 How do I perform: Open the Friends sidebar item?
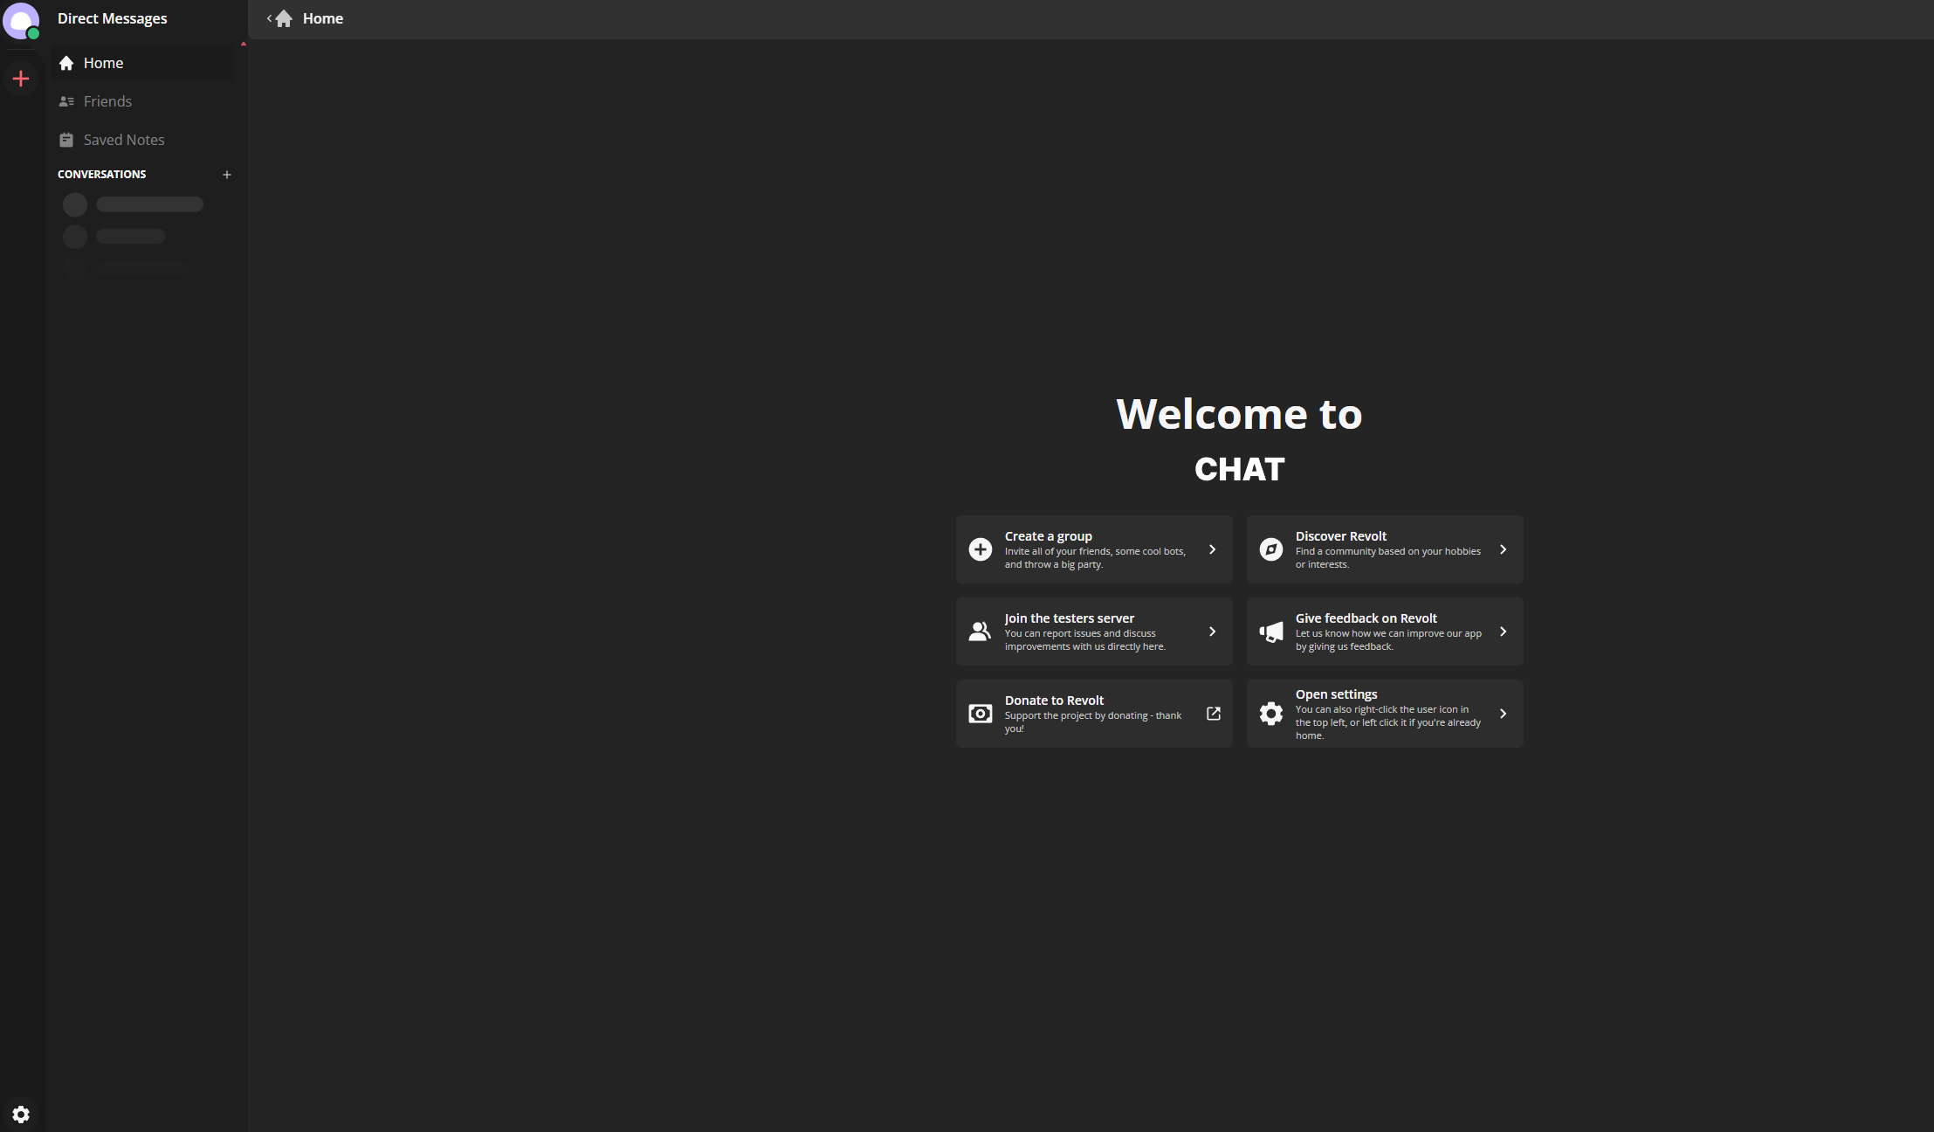[x=107, y=101]
